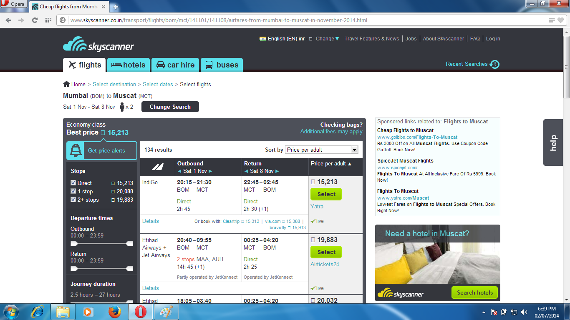Click the Jobs link

point(411,39)
